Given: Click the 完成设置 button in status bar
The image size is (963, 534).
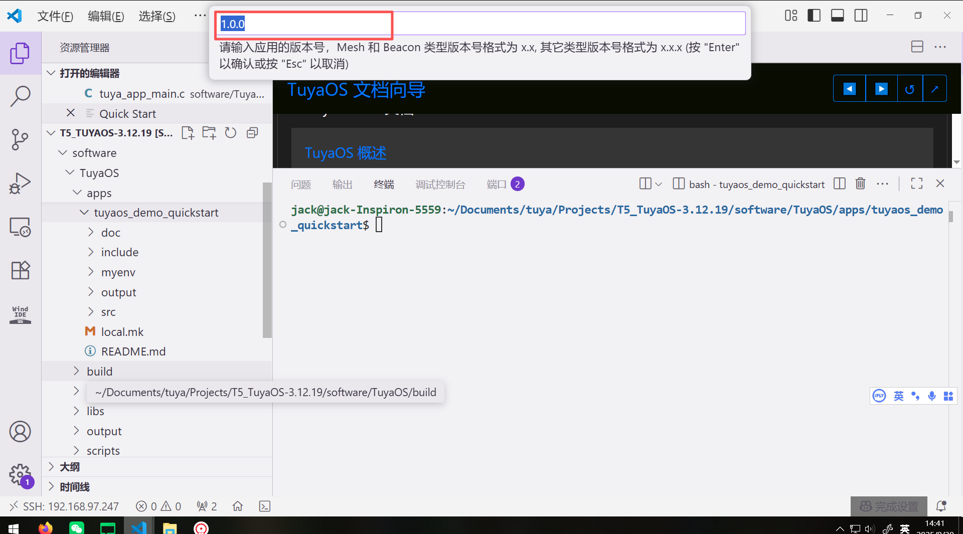Looking at the screenshot, I should click(x=889, y=506).
